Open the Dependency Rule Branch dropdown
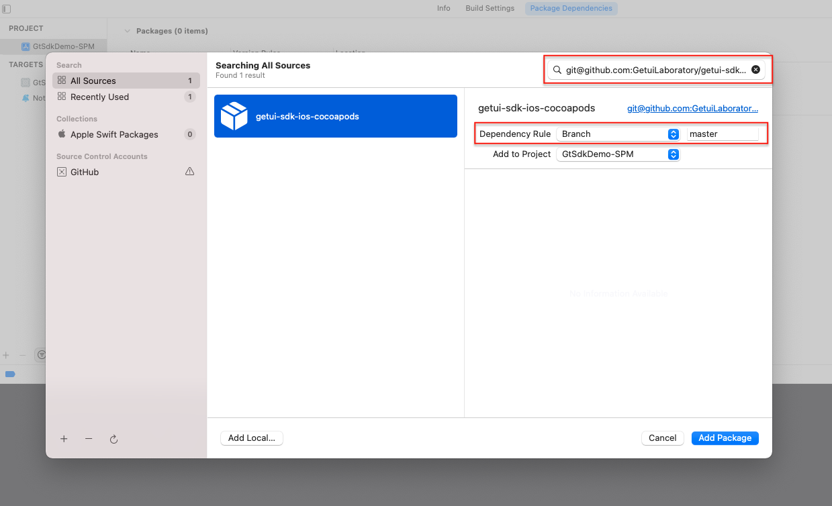The height and width of the screenshot is (506, 832). 618,134
